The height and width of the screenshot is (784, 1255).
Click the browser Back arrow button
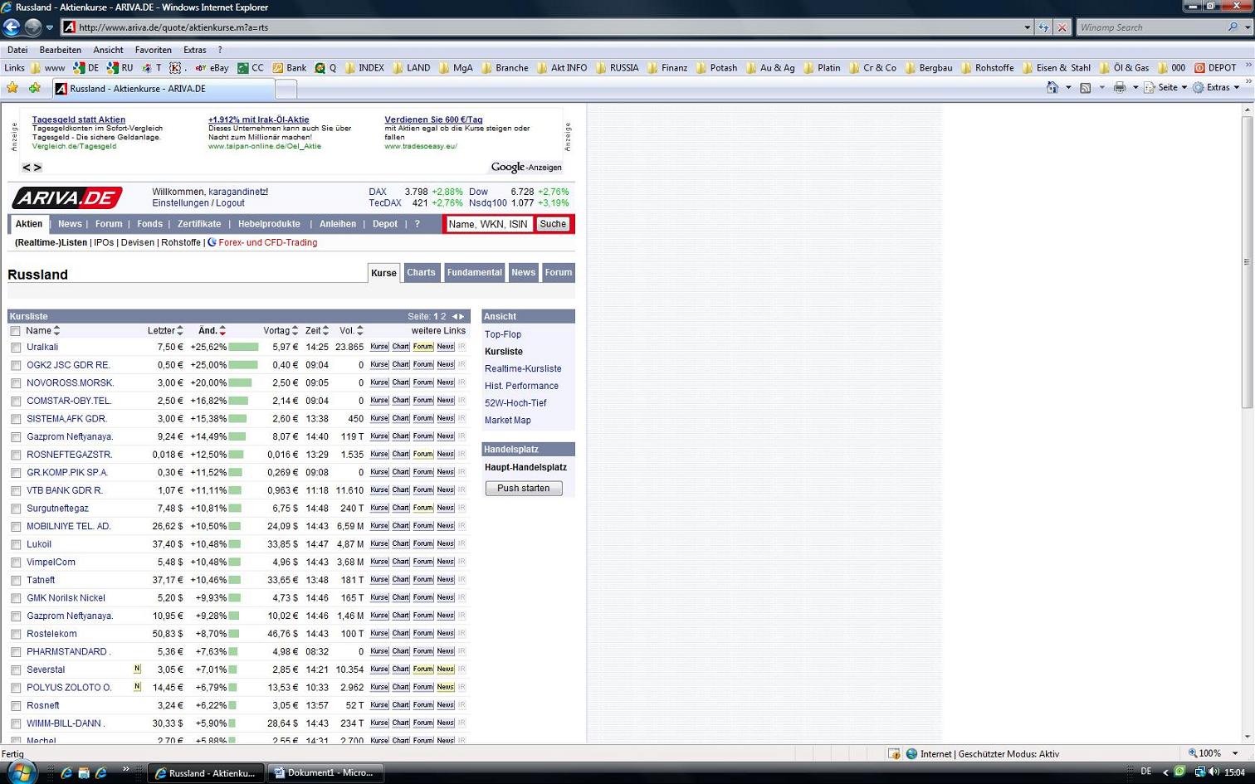12,27
